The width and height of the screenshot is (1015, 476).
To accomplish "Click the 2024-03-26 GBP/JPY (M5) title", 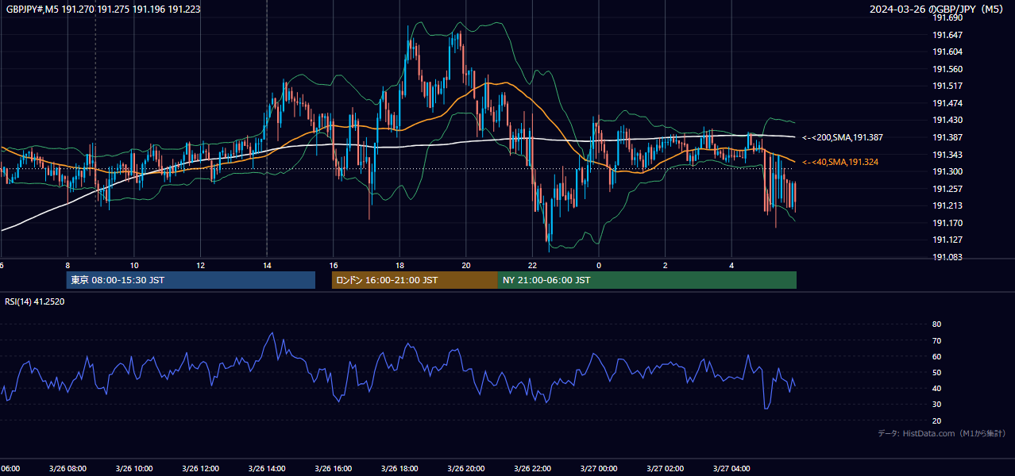I will point(937,10).
